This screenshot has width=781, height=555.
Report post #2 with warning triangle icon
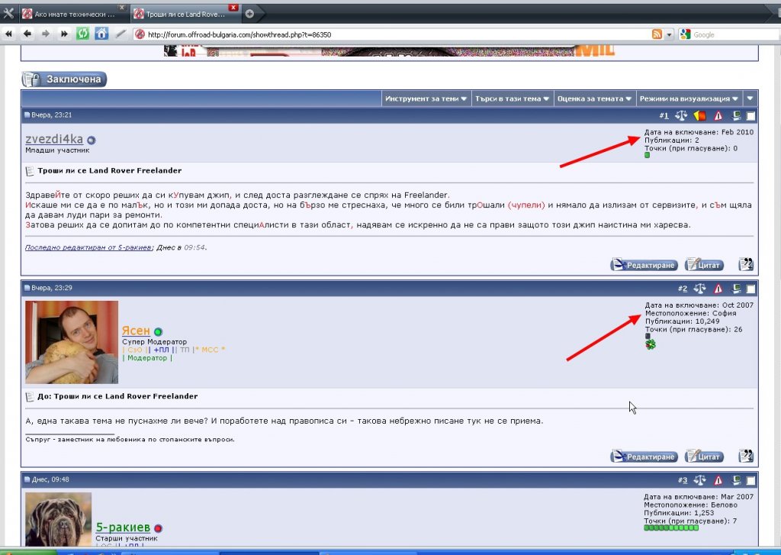tap(718, 289)
